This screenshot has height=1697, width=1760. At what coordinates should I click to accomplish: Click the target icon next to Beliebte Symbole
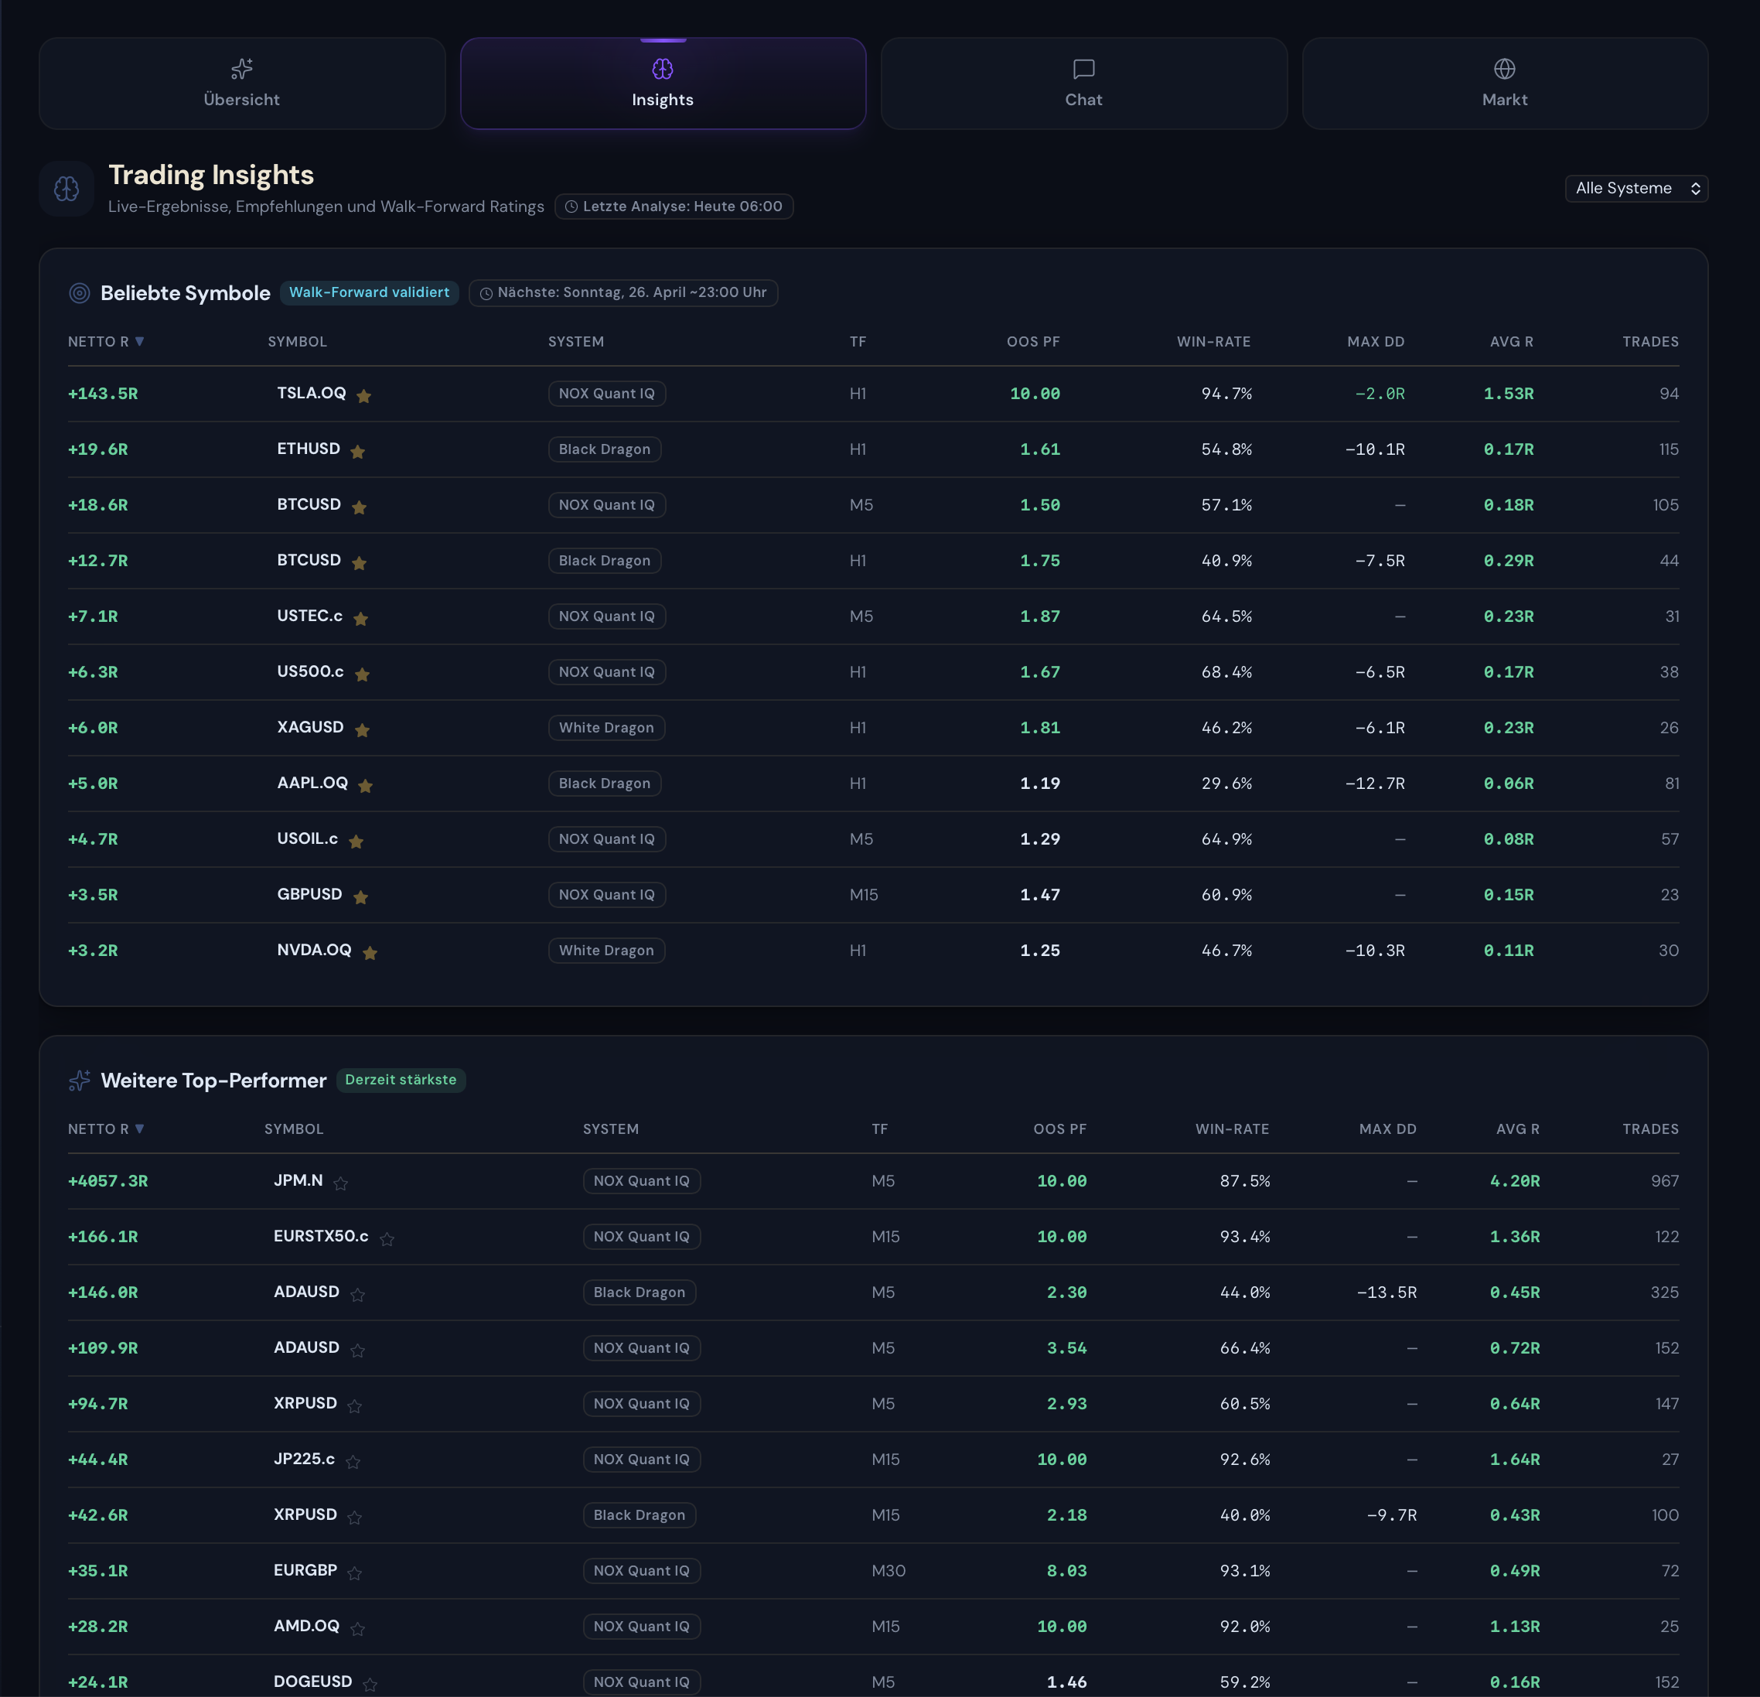[79, 293]
